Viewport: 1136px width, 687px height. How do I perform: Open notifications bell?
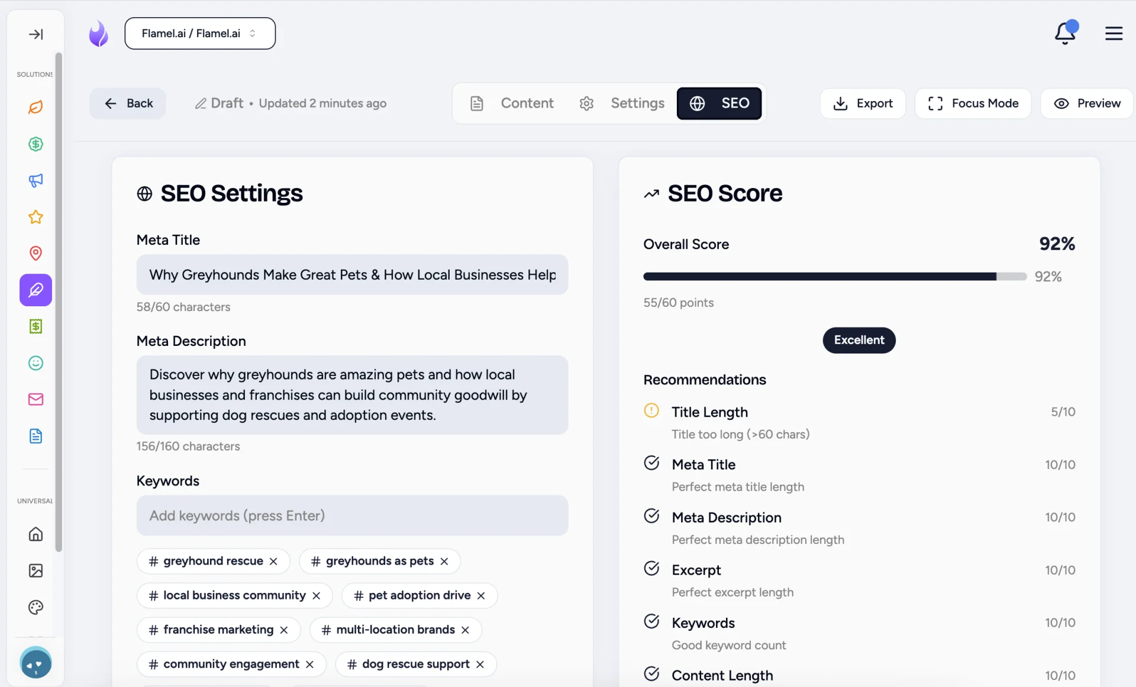click(x=1065, y=33)
